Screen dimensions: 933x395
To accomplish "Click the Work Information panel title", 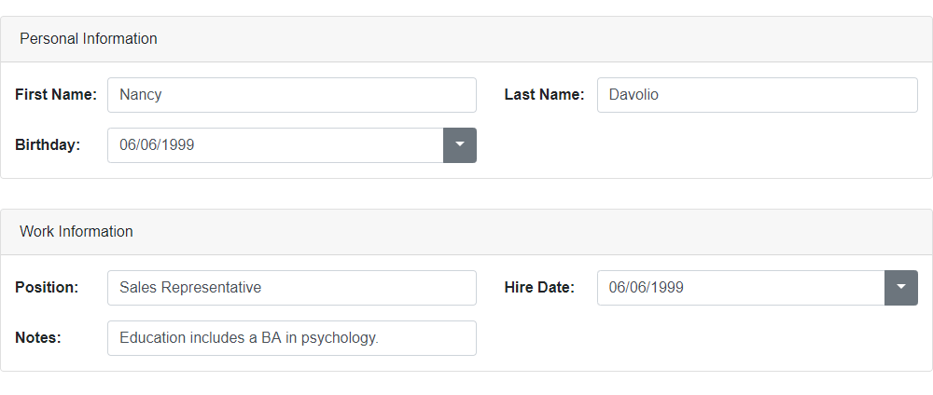I will 77,232.
